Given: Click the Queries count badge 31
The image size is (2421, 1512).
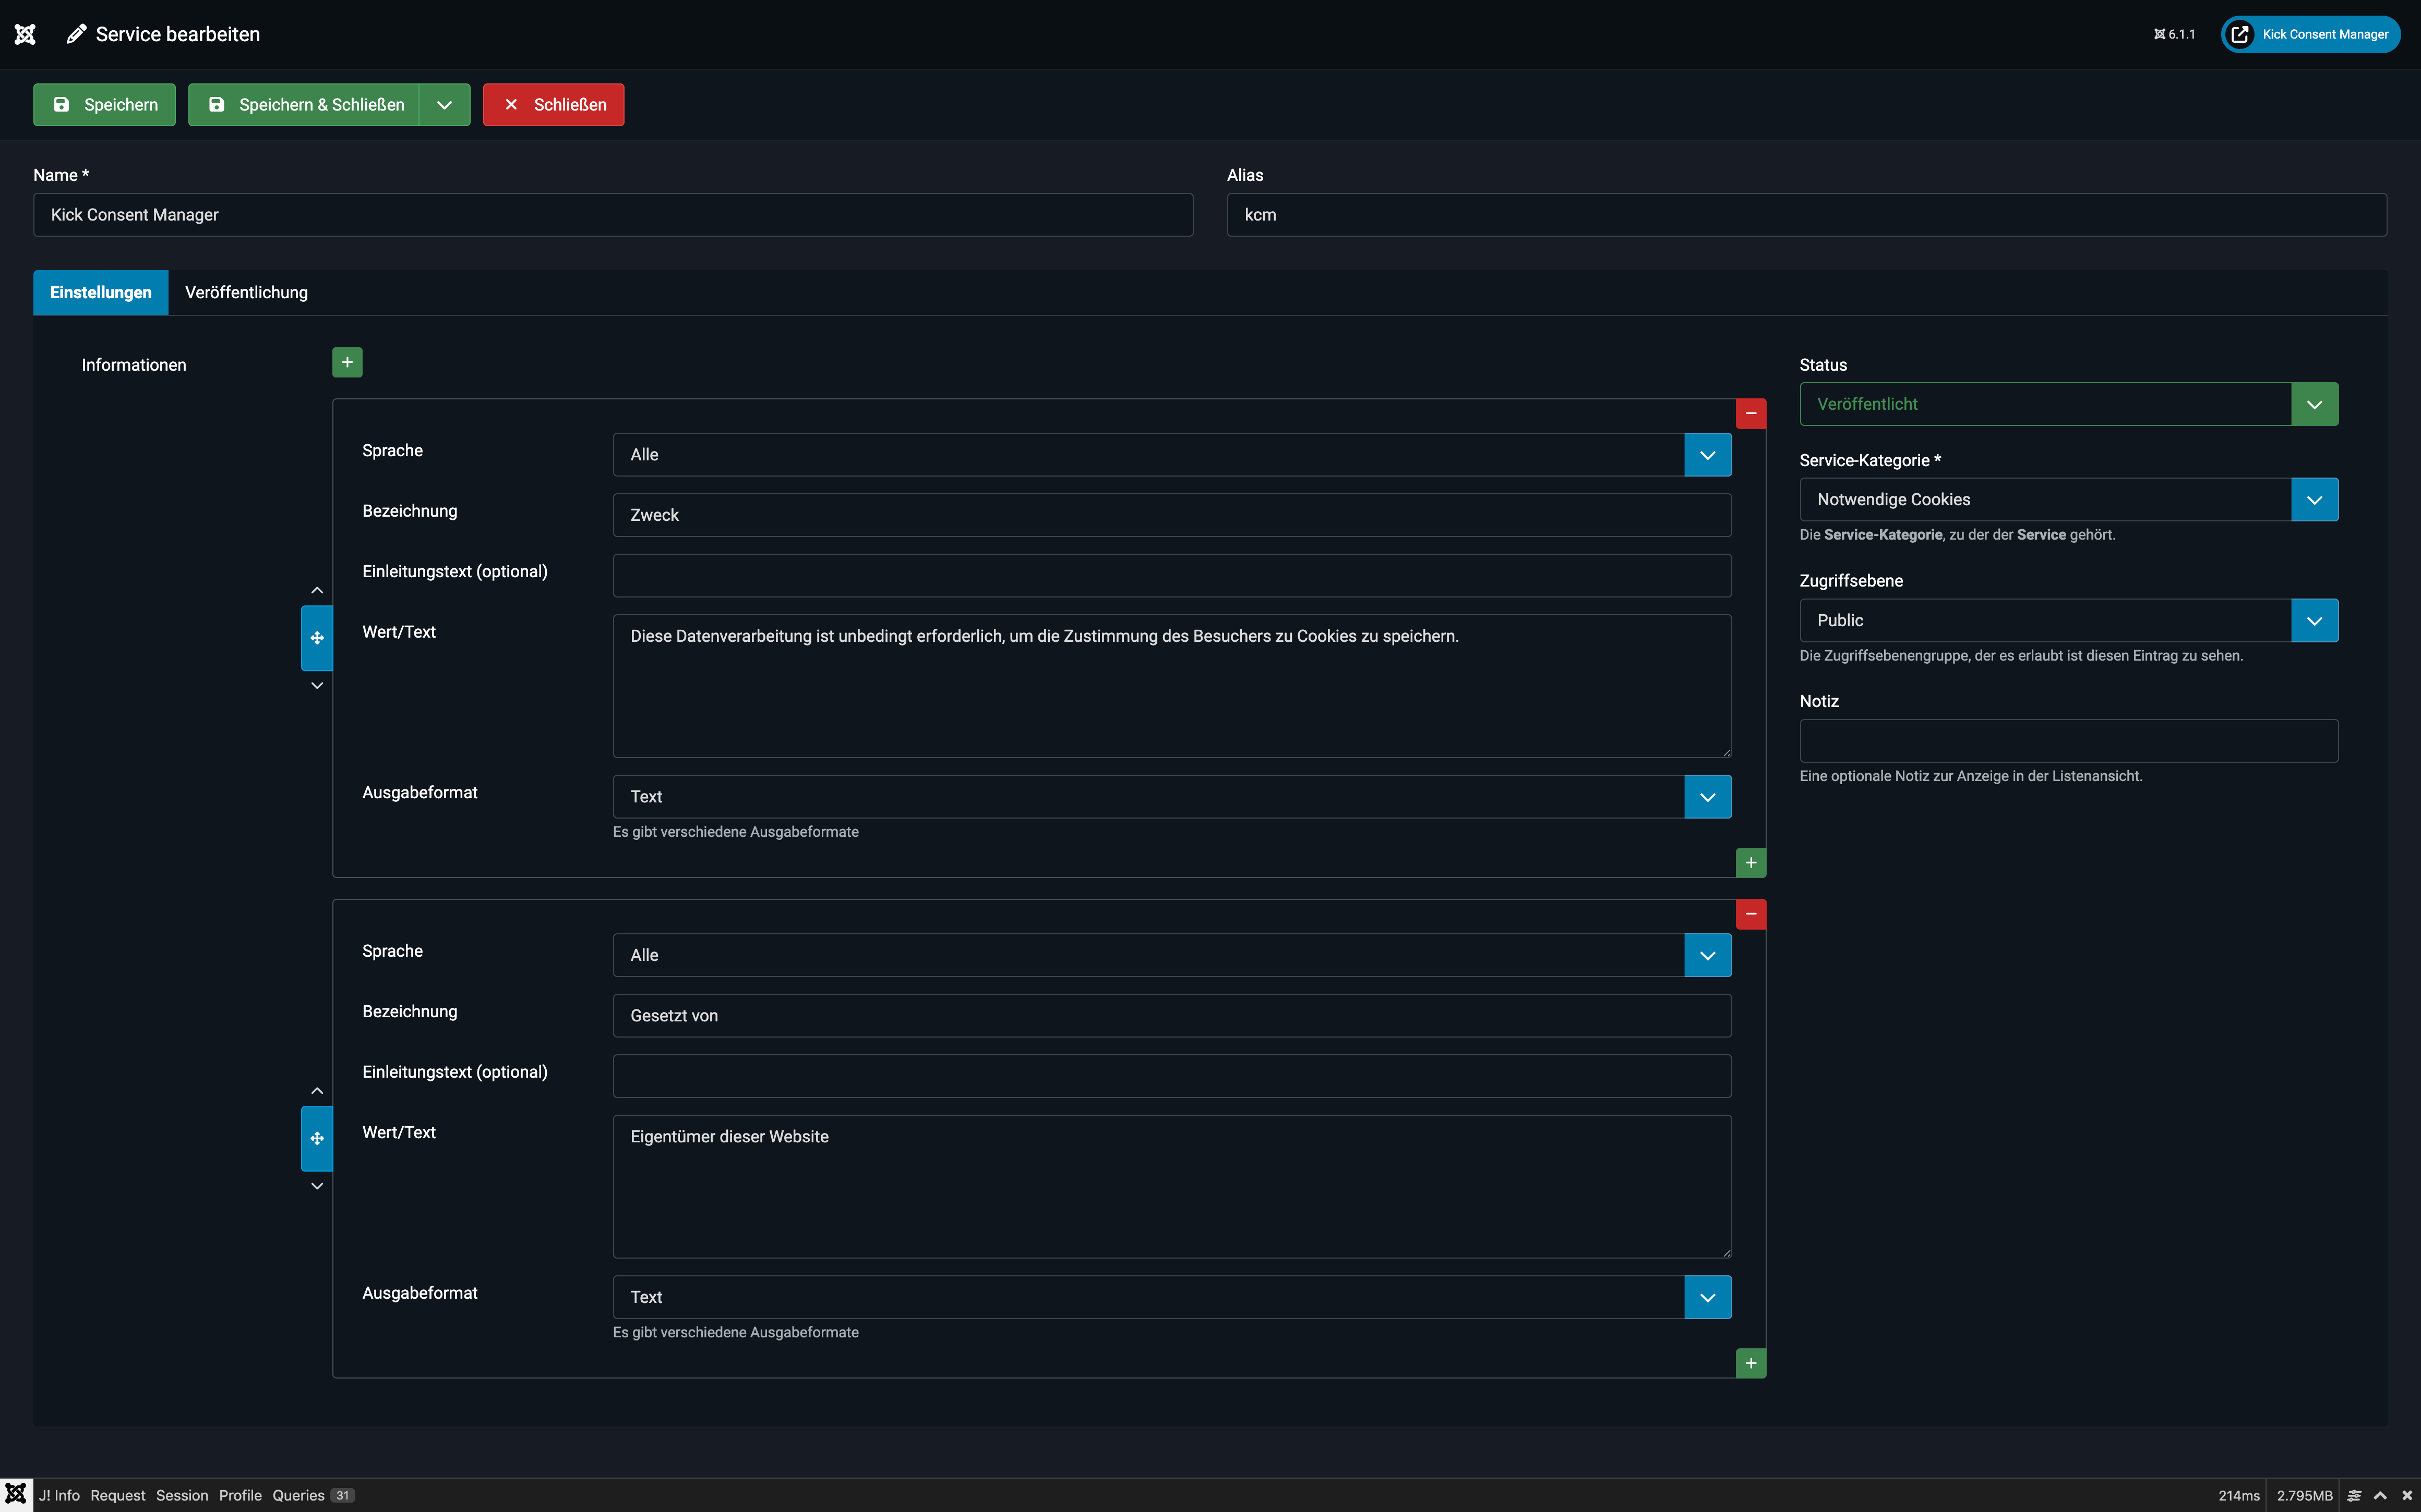Looking at the screenshot, I should click(343, 1495).
